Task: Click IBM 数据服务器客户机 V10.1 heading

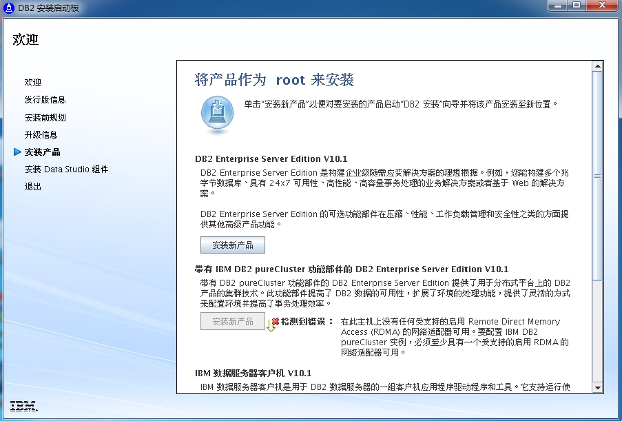Action: pyautogui.click(x=253, y=373)
